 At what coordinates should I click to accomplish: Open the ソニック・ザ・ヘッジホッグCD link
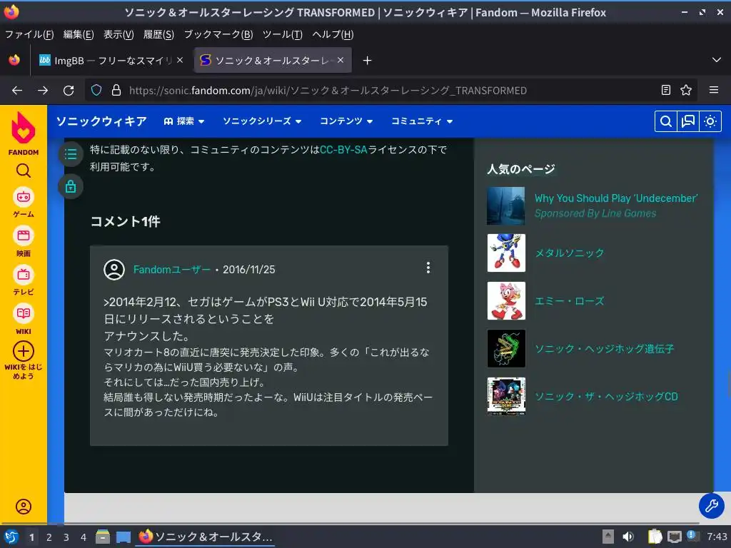(606, 397)
